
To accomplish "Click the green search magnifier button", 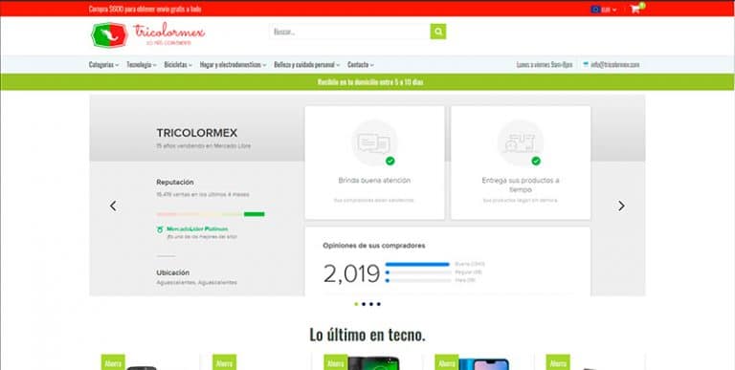I will pyautogui.click(x=438, y=32).
